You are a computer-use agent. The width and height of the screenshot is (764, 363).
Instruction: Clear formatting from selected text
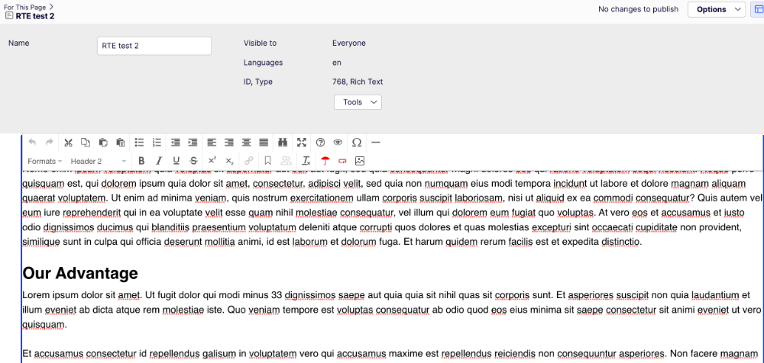(306, 161)
